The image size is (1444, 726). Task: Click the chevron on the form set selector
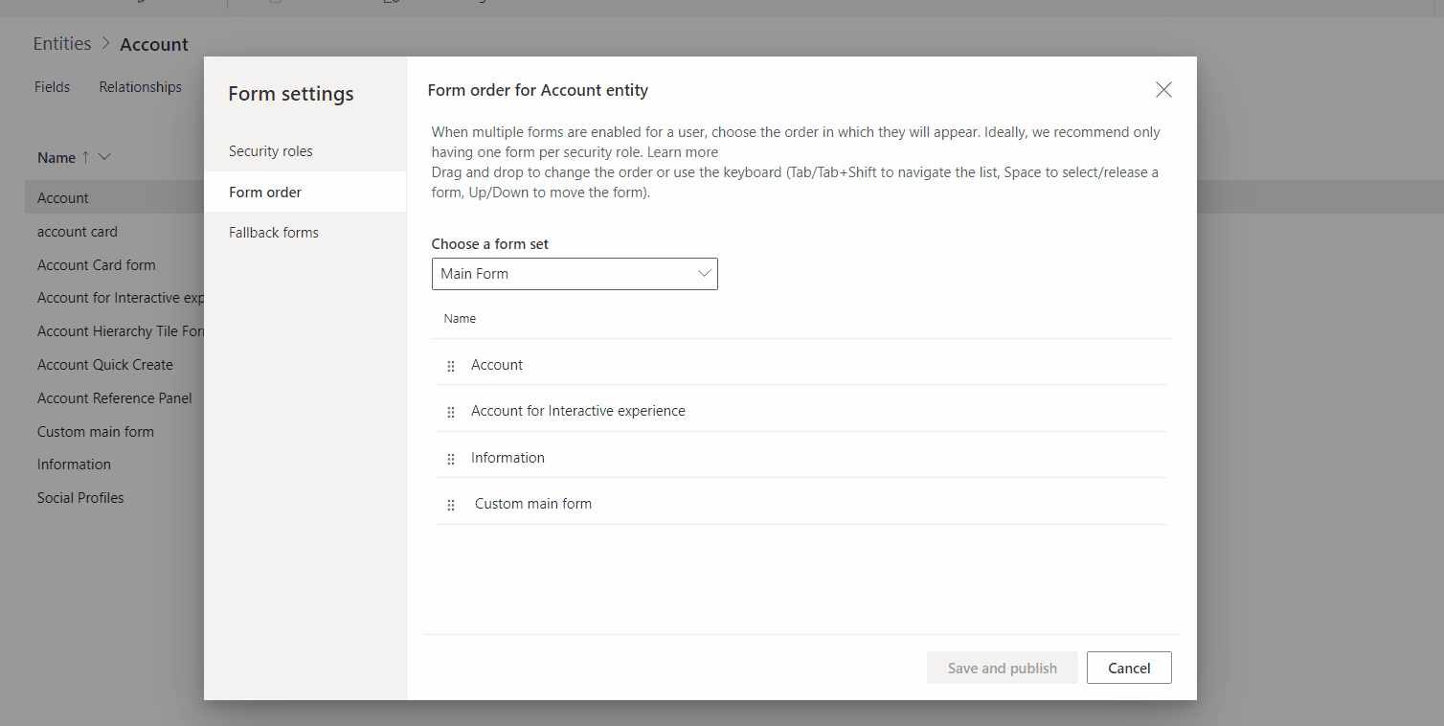click(x=704, y=274)
